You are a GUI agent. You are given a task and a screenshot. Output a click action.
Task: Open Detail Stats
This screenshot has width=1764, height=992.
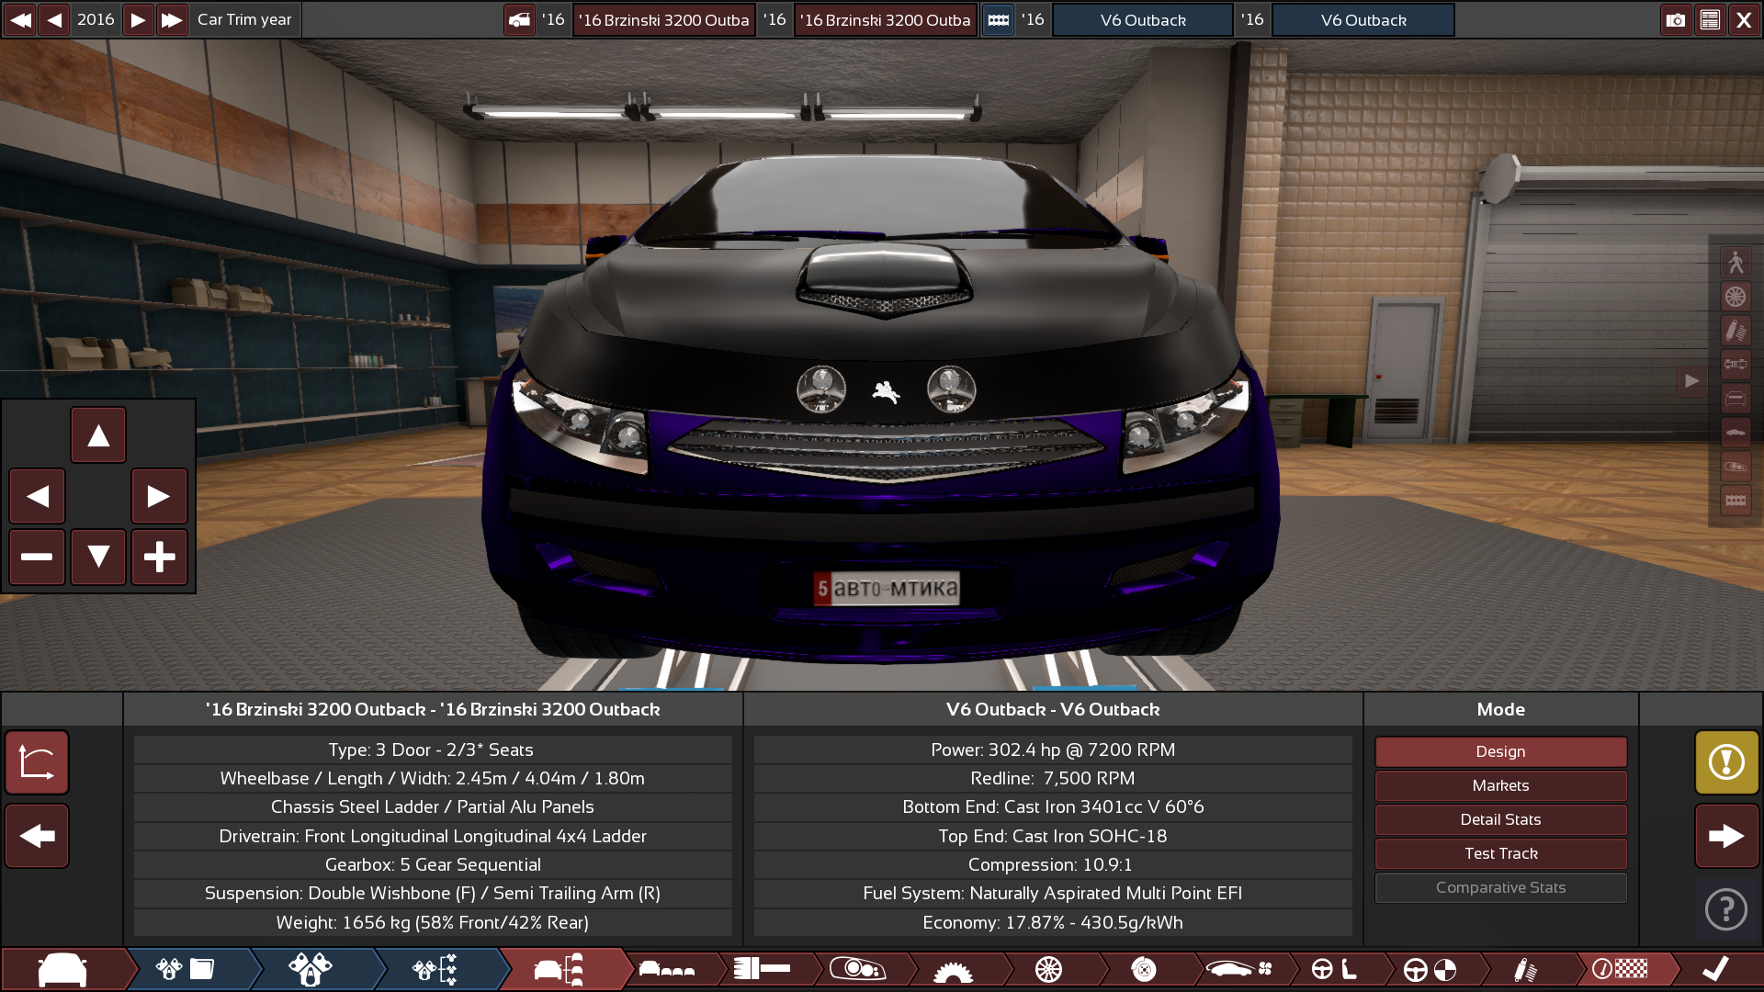(x=1500, y=819)
